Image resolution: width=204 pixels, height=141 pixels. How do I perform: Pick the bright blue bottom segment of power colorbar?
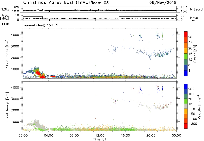tap(186, 73)
